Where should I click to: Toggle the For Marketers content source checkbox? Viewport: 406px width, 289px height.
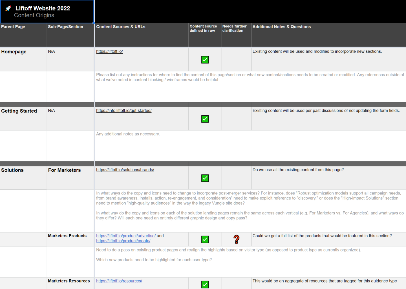205,178
